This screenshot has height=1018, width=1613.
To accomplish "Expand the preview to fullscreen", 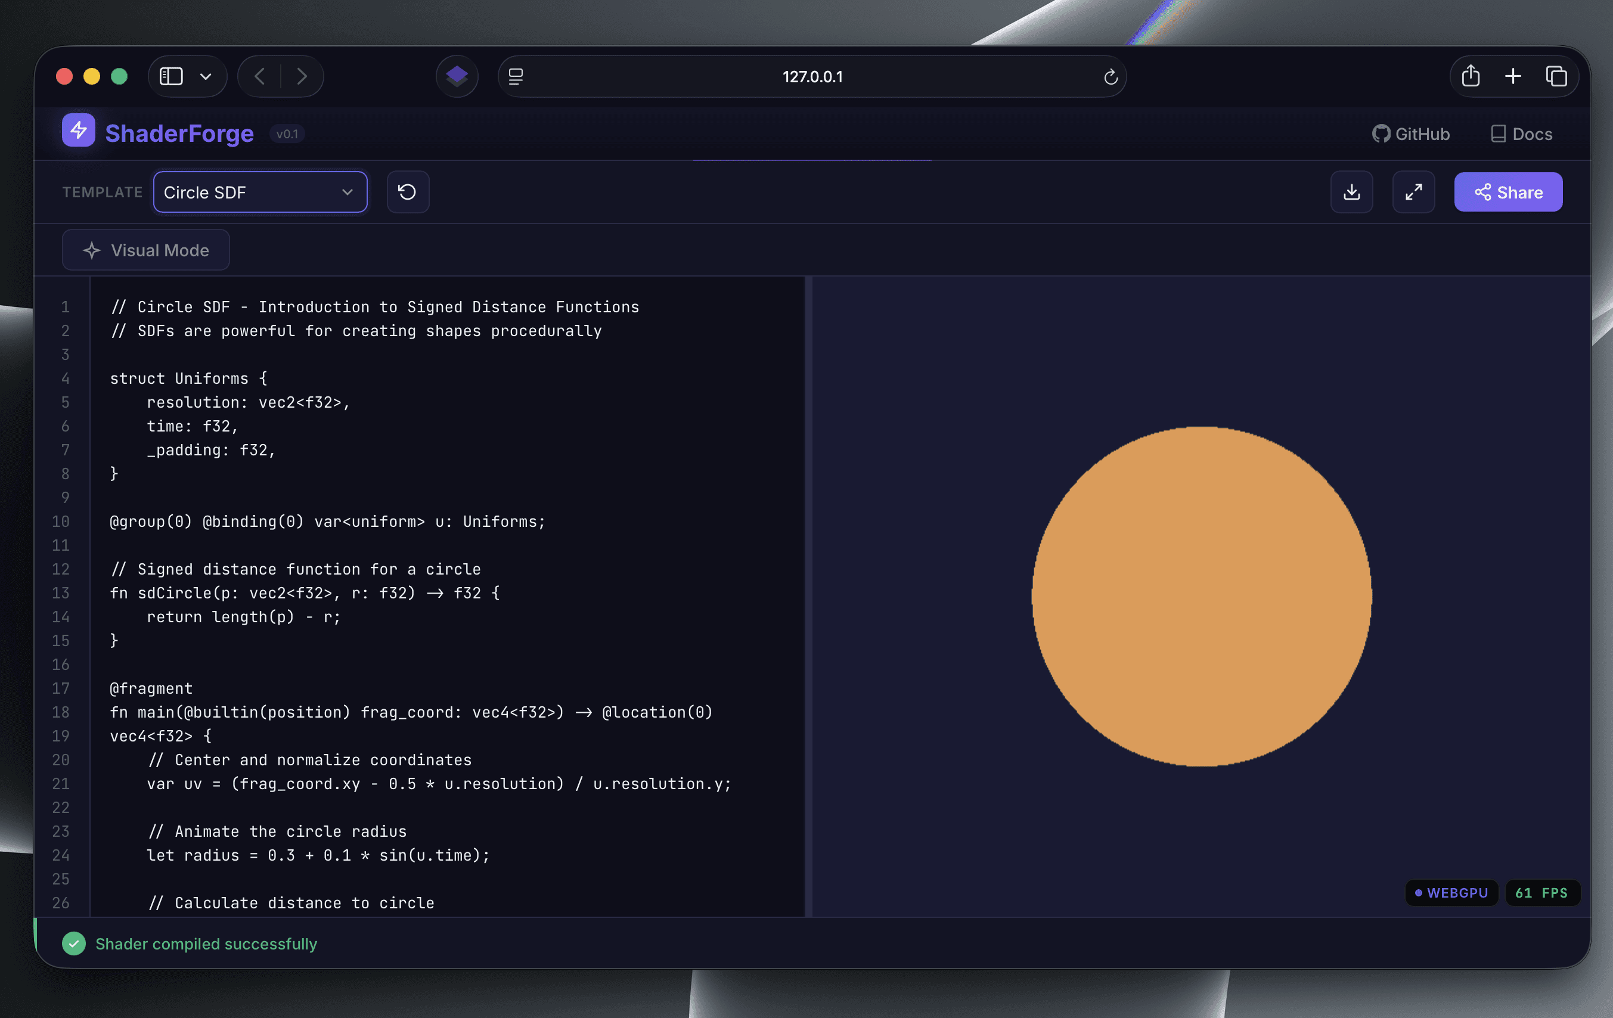I will pos(1413,192).
